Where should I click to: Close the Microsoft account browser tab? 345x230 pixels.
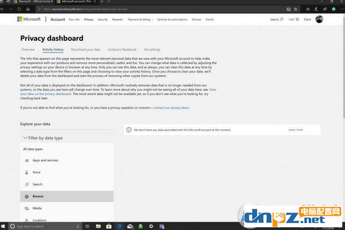(x=95, y=2)
